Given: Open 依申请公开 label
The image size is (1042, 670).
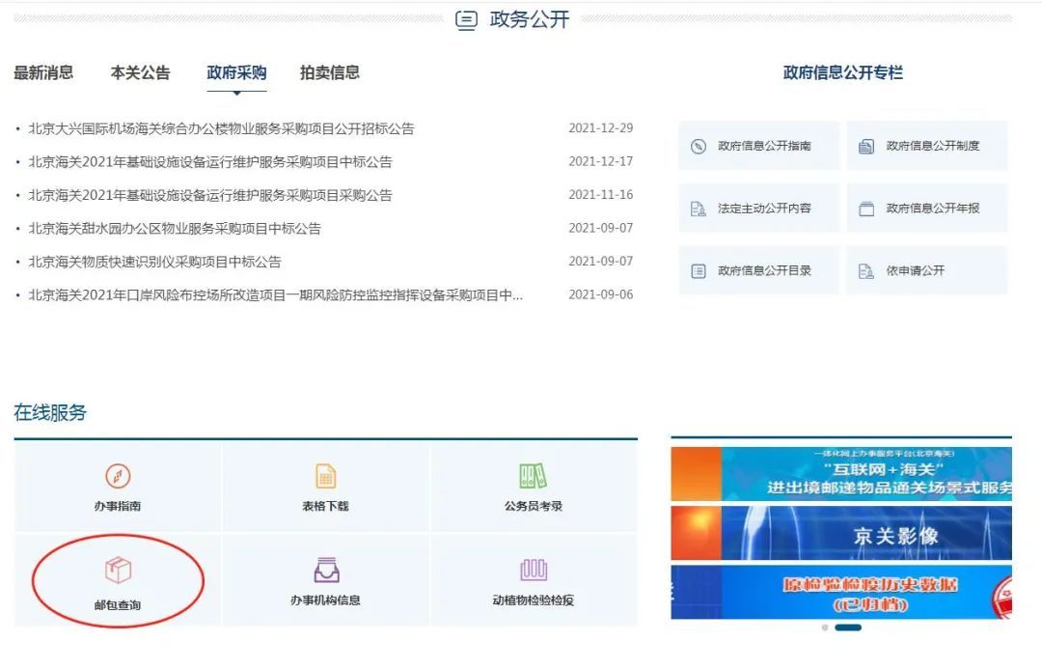Looking at the screenshot, I should pyautogui.click(x=915, y=271).
